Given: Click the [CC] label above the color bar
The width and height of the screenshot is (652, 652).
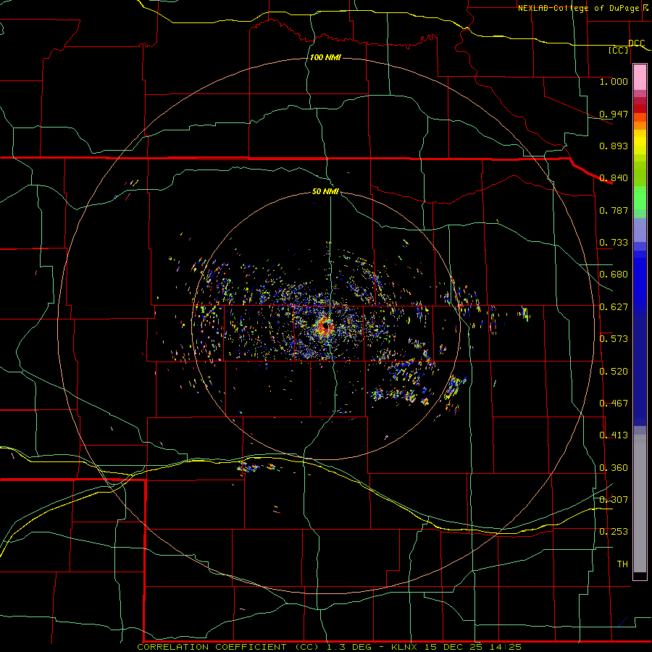Looking at the screenshot, I should [x=619, y=50].
